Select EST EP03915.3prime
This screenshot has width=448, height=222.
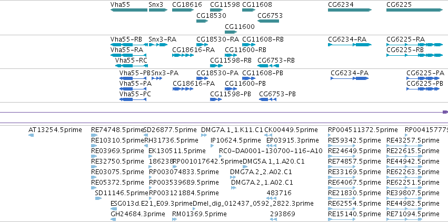272,146
